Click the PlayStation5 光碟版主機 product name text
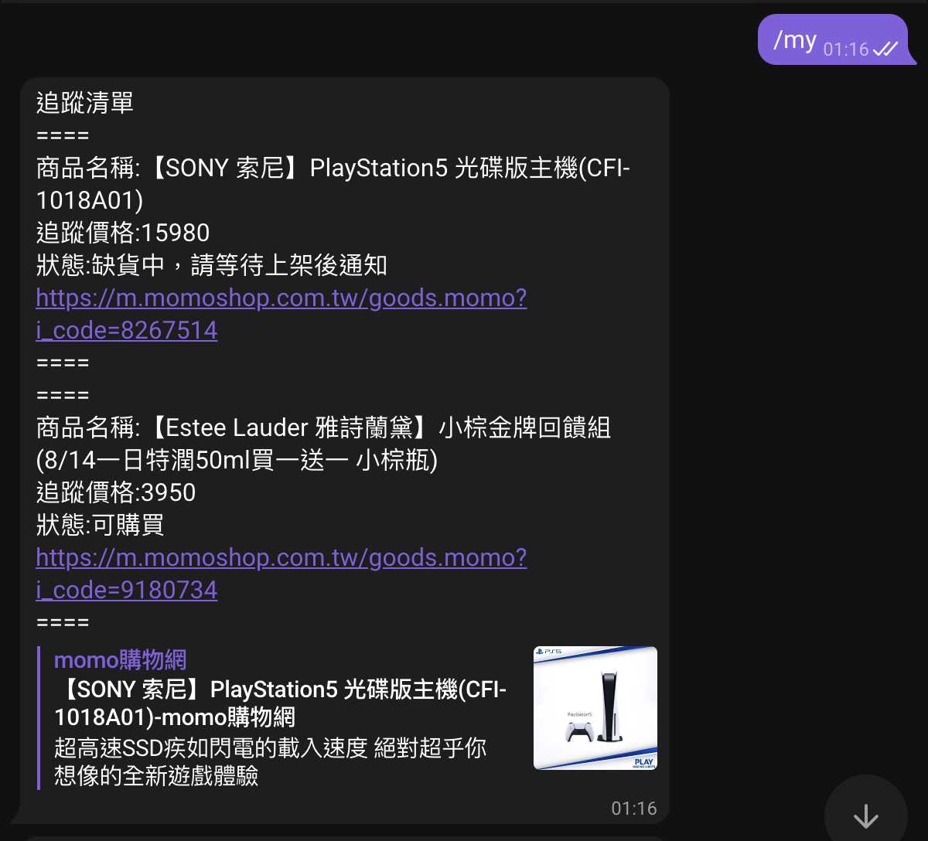Screen dimensions: 928x841 coord(333,184)
